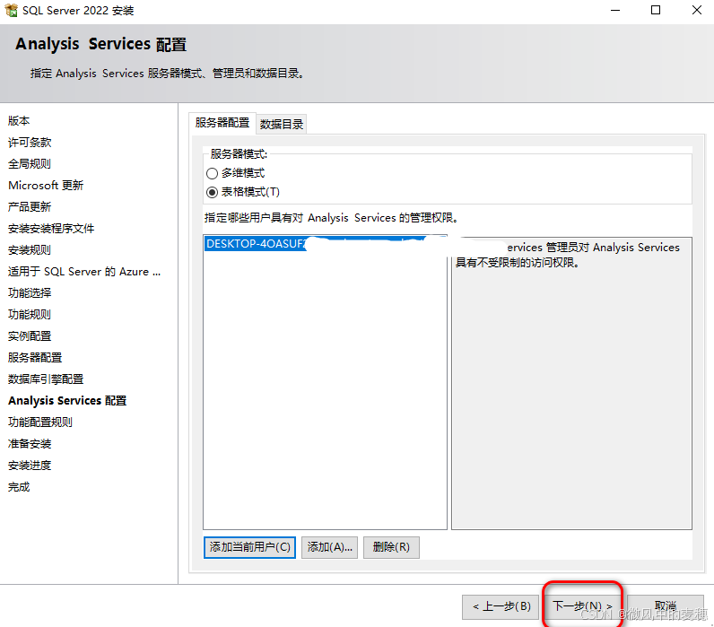The image size is (714, 627).
Task: Click 准备安装 step in sidebar
Action: coord(30,444)
